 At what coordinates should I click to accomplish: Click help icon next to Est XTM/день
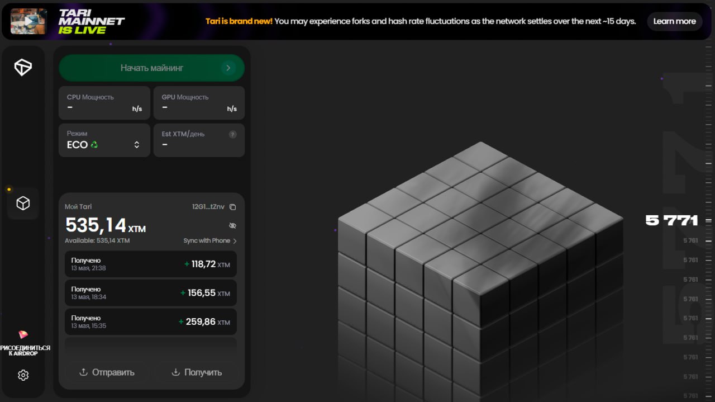[x=233, y=134]
